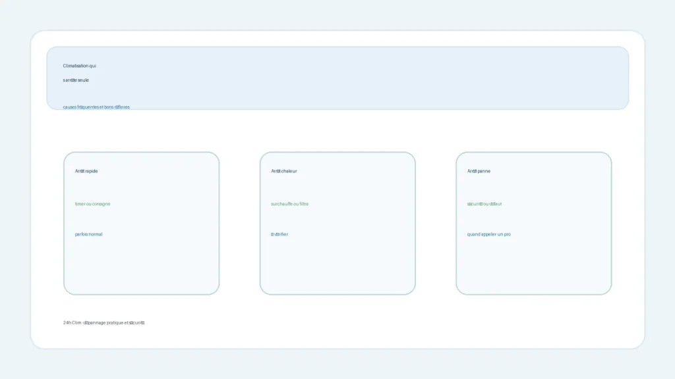
Task: Click the footer text starting '24h Clim'
Action: click(x=103, y=322)
